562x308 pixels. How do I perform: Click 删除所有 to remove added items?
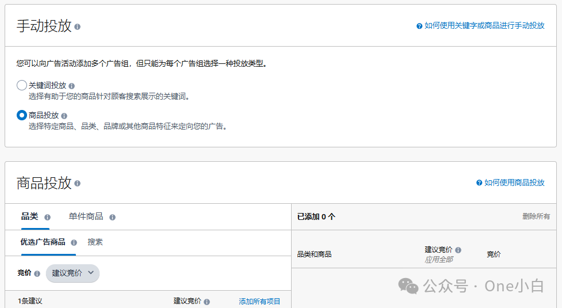point(536,216)
